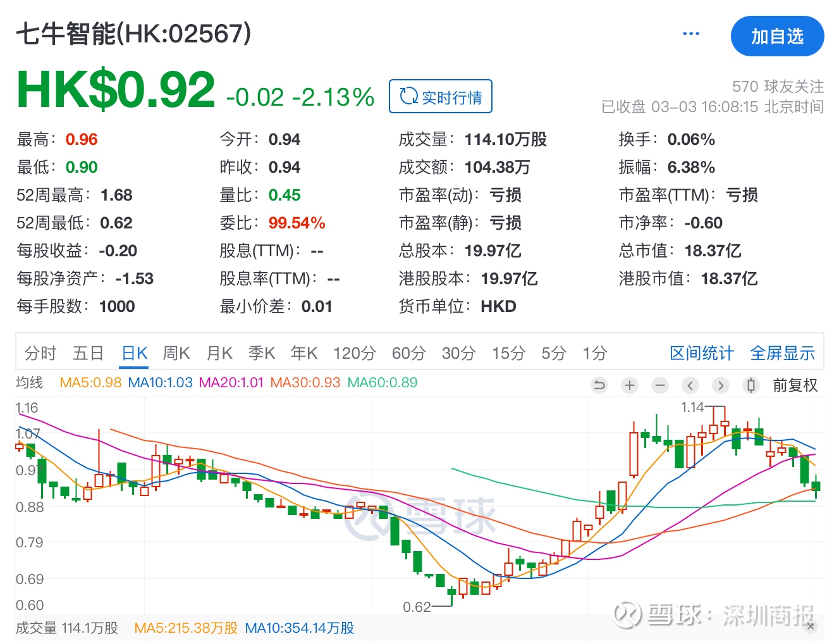Click MA60:0.89 indicator label

[x=383, y=382]
